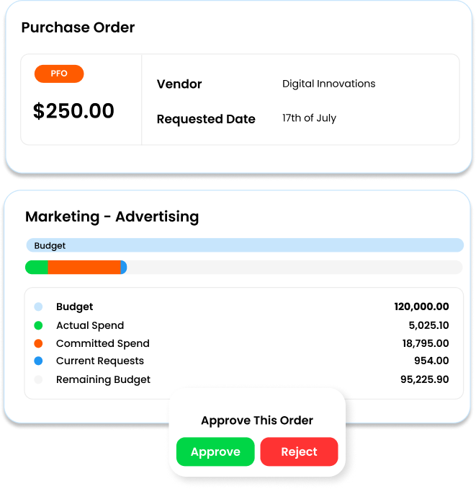Click the orange Committed Spend legend dot

[38, 343]
